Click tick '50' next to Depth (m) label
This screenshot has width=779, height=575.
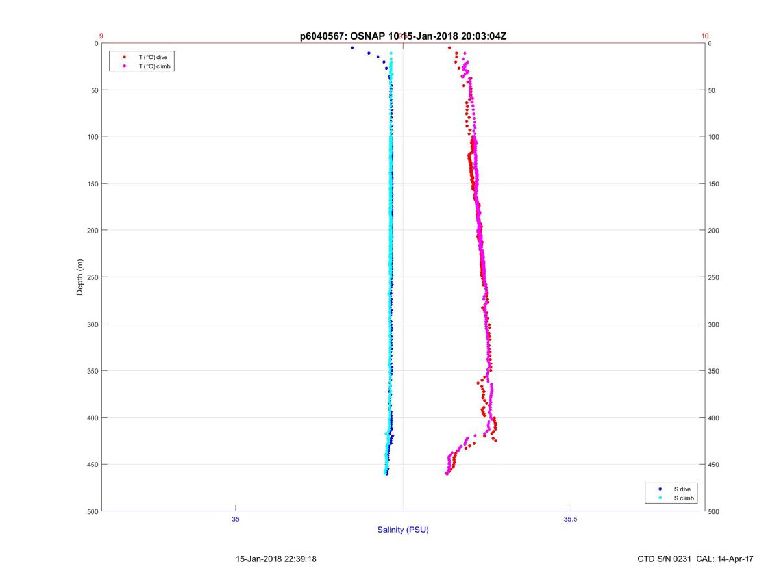tap(93, 90)
